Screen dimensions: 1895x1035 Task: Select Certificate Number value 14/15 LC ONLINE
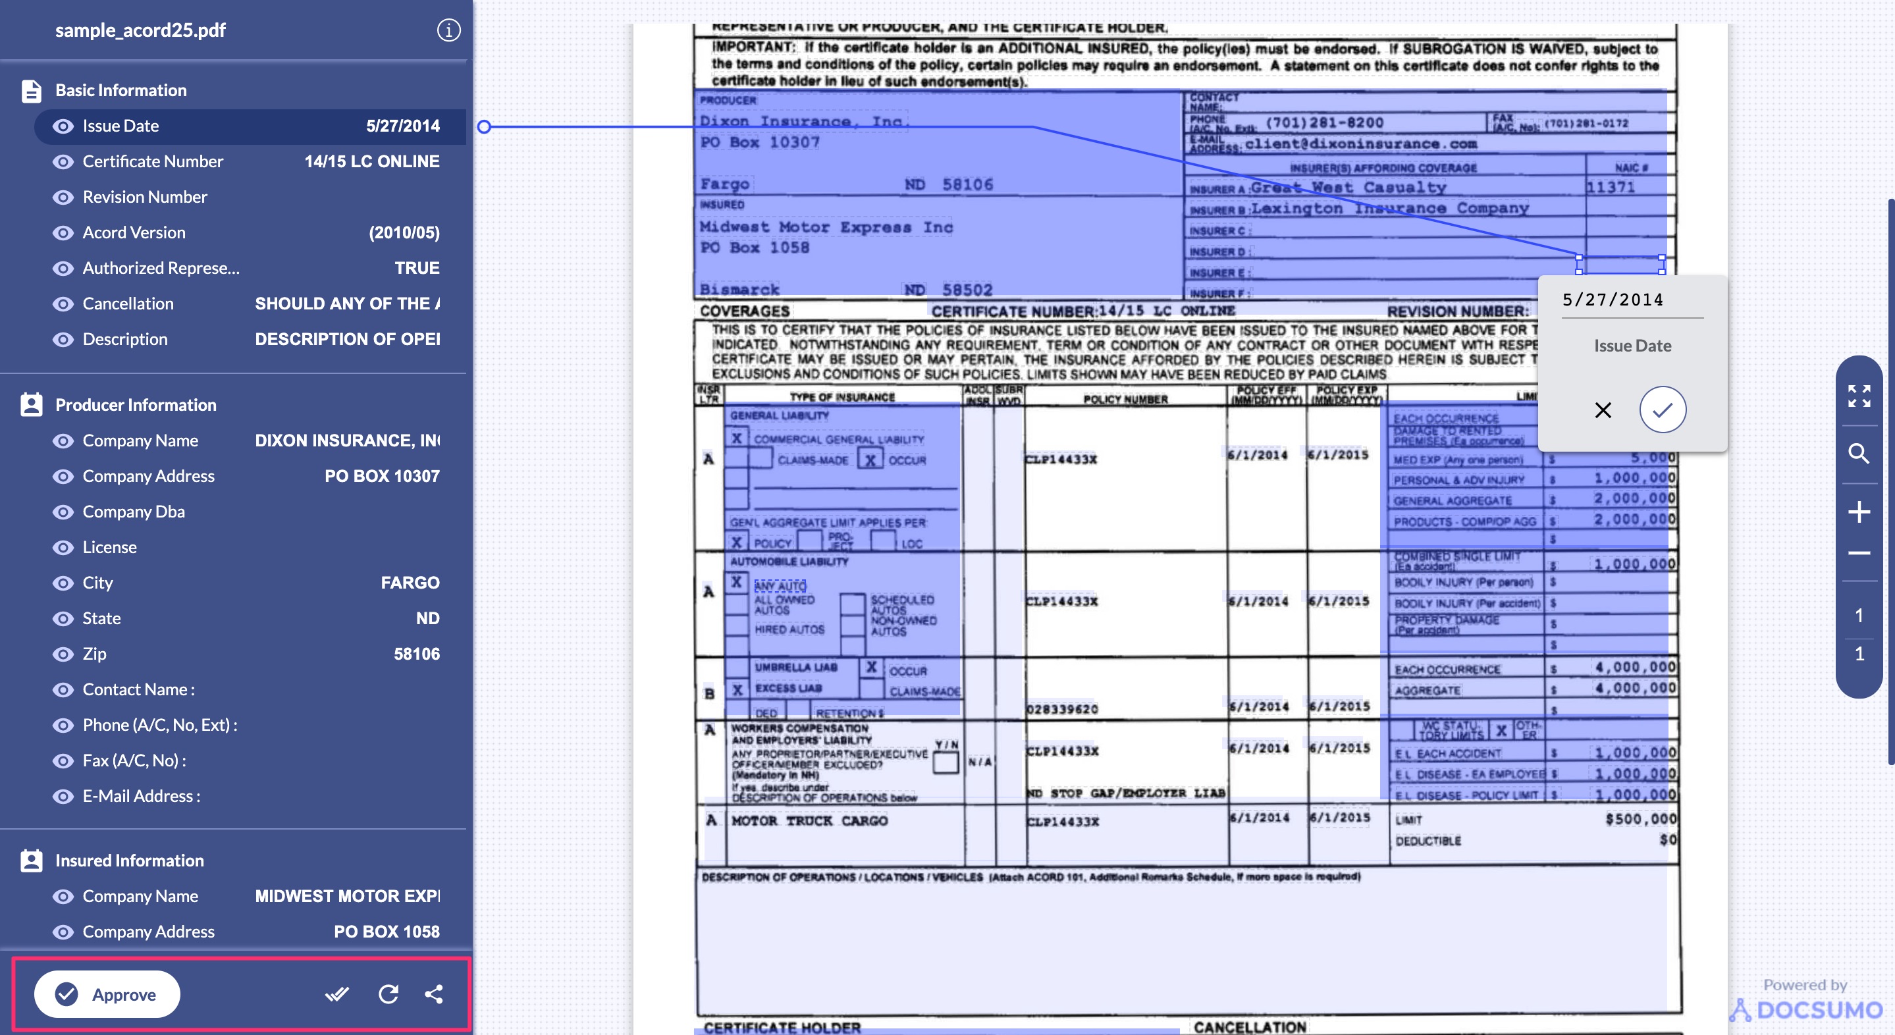pyautogui.click(x=372, y=162)
